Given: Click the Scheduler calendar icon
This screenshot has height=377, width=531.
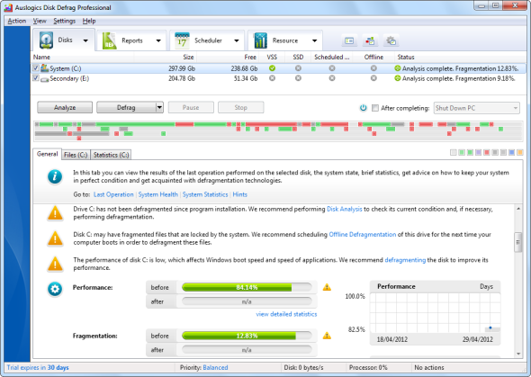Looking at the screenshot, I should [182, 40].
